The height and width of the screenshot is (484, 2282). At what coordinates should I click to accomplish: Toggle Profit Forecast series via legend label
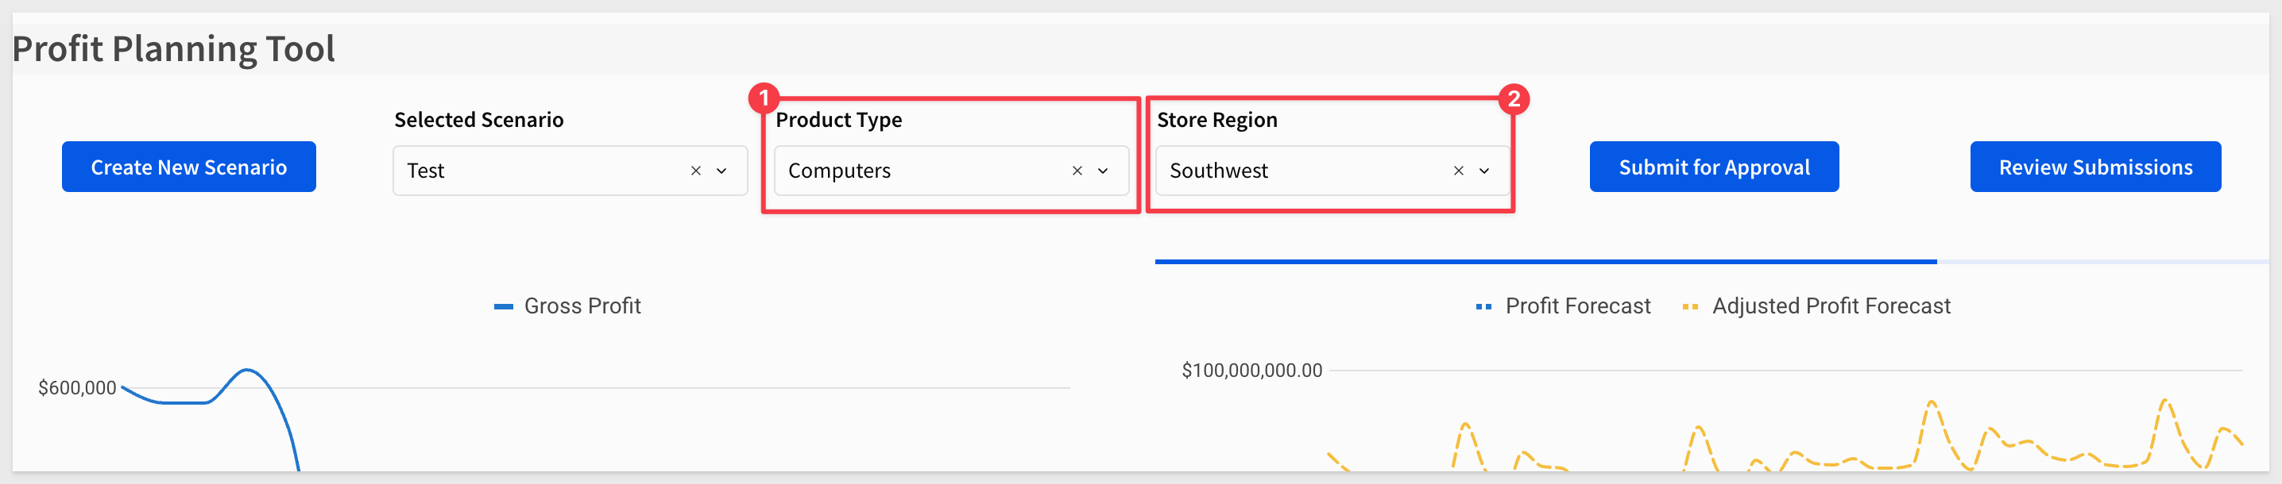(1578, 306)
